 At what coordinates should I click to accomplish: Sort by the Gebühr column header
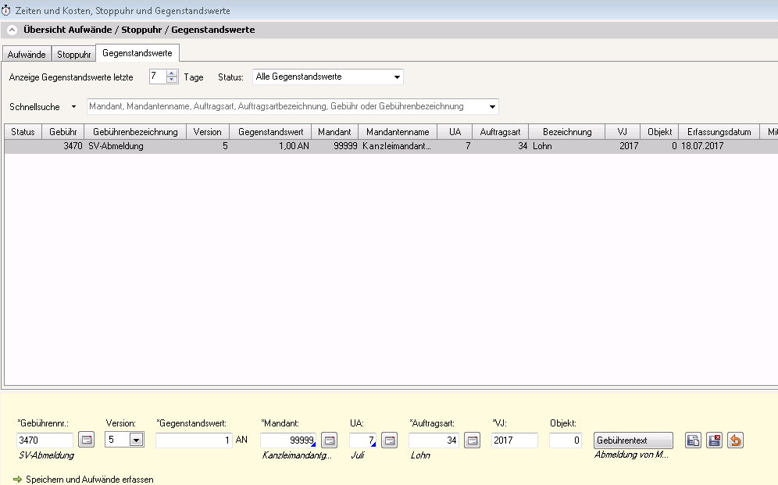click(63, 132)
